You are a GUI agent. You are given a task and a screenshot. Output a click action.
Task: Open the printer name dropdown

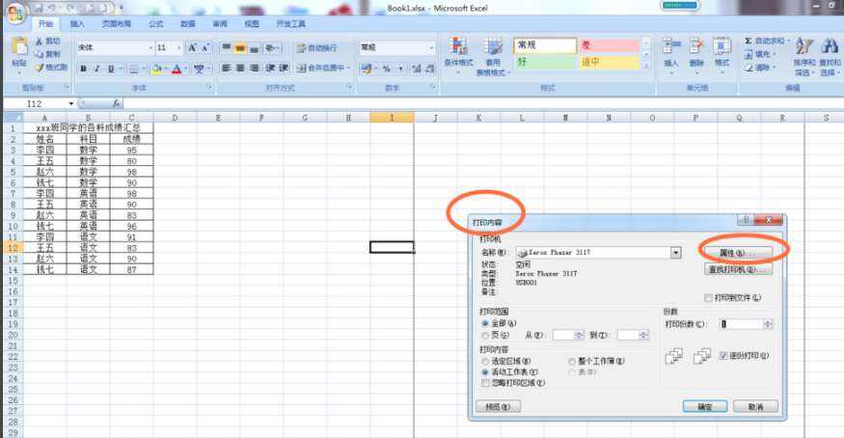[x=675, y=253]
